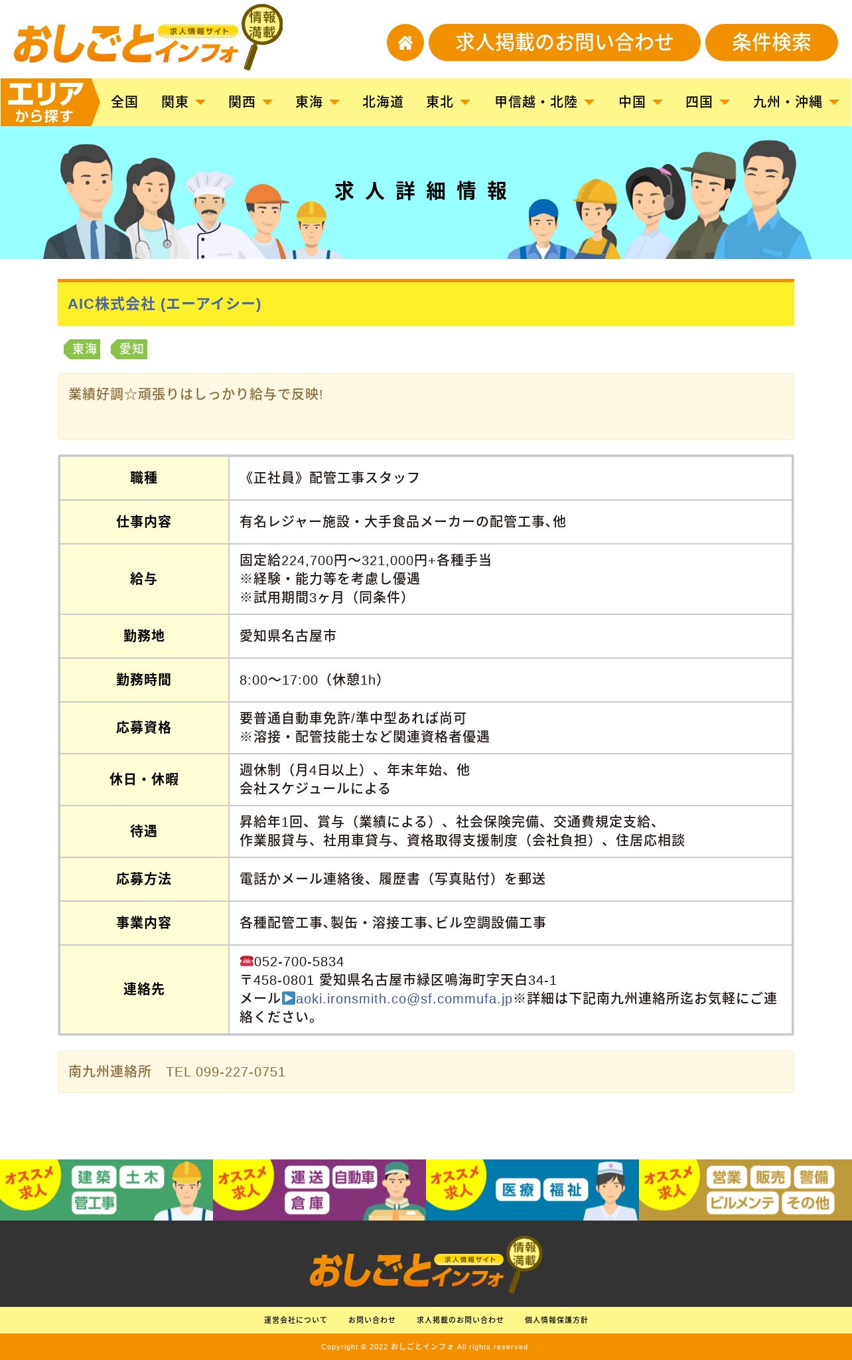The image size is (852, 1360).
Task: Select 全国 in area navigation
Action: (124, 102)
